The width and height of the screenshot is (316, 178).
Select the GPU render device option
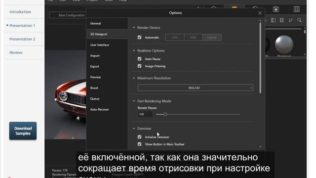193,38
